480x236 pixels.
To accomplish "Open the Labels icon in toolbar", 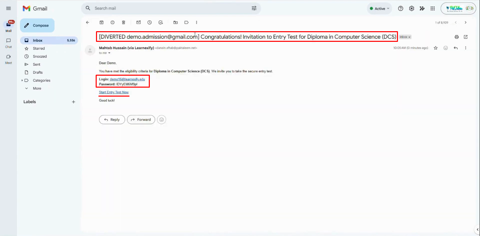I will [186, 23].
